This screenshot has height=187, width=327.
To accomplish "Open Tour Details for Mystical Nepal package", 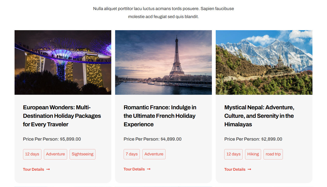I will [x=235, y=169].
